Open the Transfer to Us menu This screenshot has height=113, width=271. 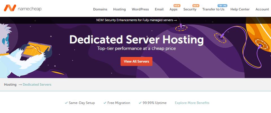click(213, 9)
